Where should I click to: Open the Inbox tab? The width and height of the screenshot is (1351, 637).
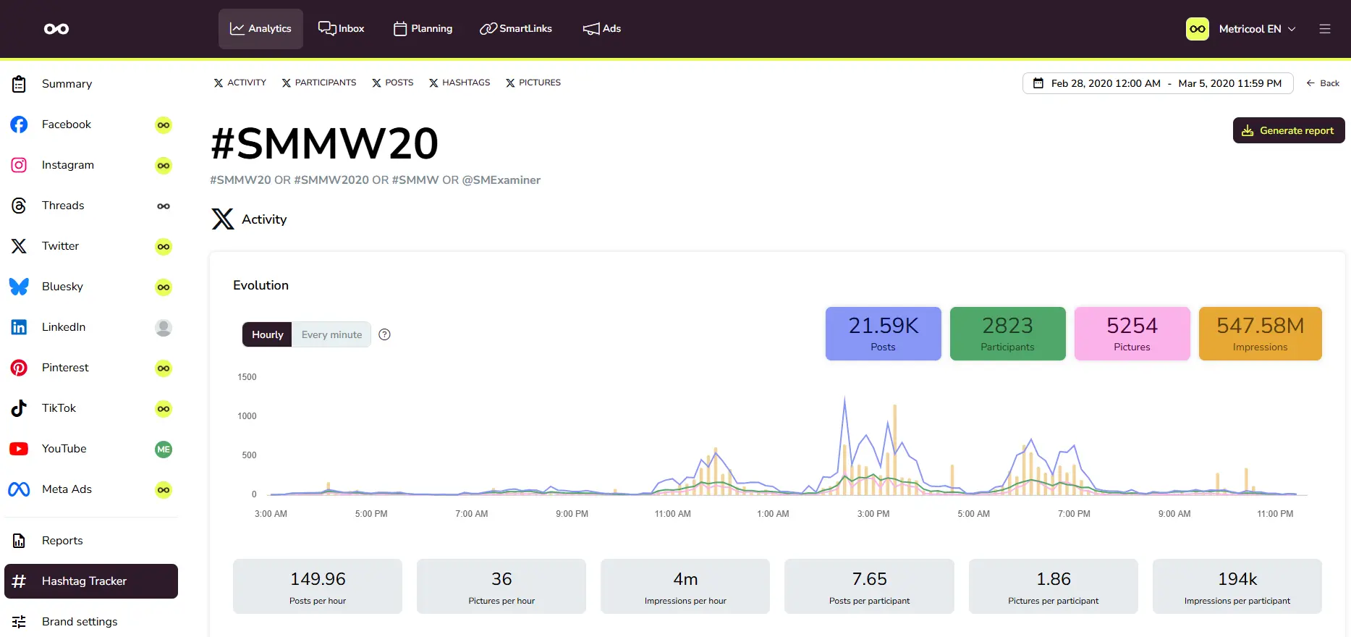[342, 29]
